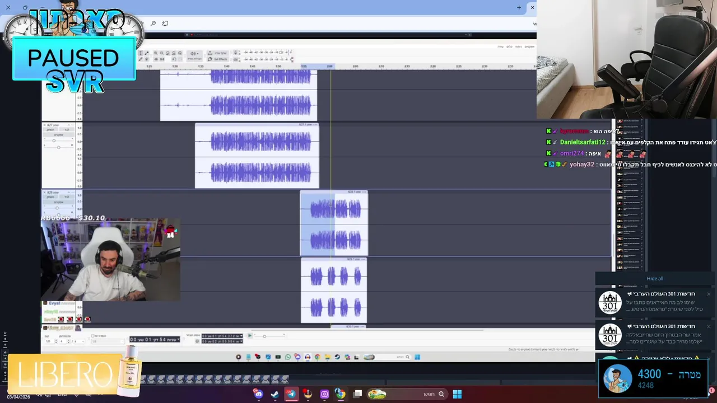Click the green Play-at-Speed button
The width and height of the screenshot is (717, 403).
pos(250,335)
